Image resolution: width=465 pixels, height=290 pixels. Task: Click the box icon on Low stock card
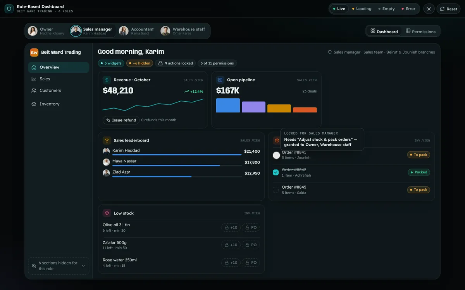tap(107, 213)
